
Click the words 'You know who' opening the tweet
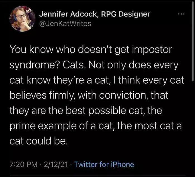click(x=42, y=49)
